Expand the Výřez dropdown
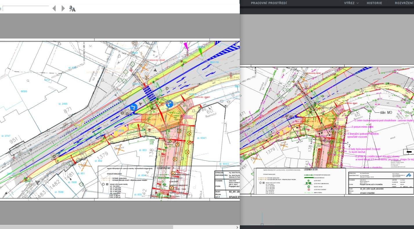The height and width of the screenshot is (229, 414). tap(351, 3)
